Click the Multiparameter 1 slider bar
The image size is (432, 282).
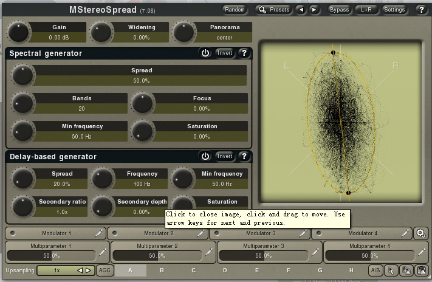point(51,255)
